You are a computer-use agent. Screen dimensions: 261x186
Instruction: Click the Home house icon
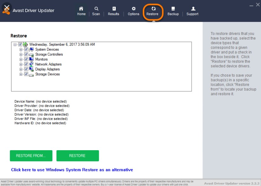81,9
